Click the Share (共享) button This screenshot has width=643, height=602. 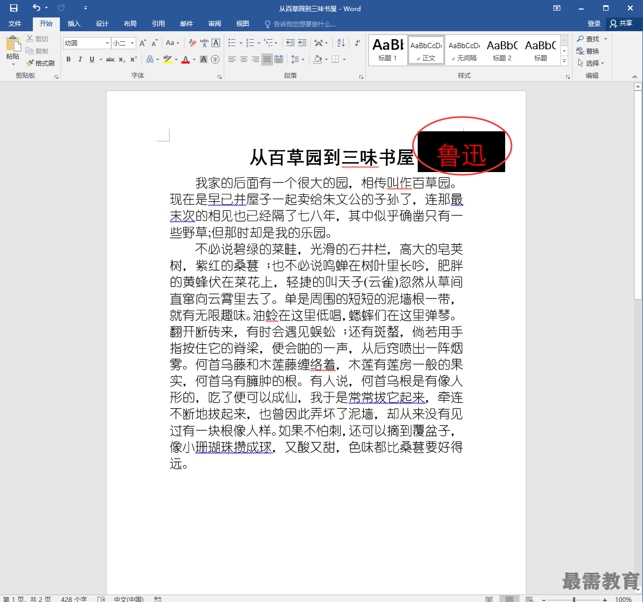tap(621, 23)
